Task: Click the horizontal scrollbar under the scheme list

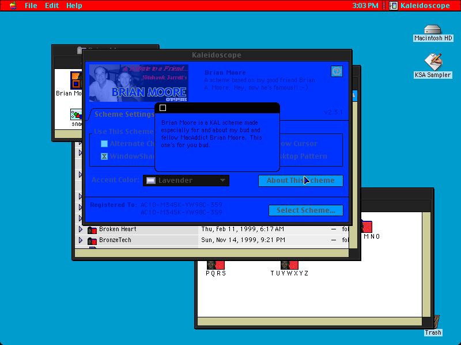Action: (211, 253)
